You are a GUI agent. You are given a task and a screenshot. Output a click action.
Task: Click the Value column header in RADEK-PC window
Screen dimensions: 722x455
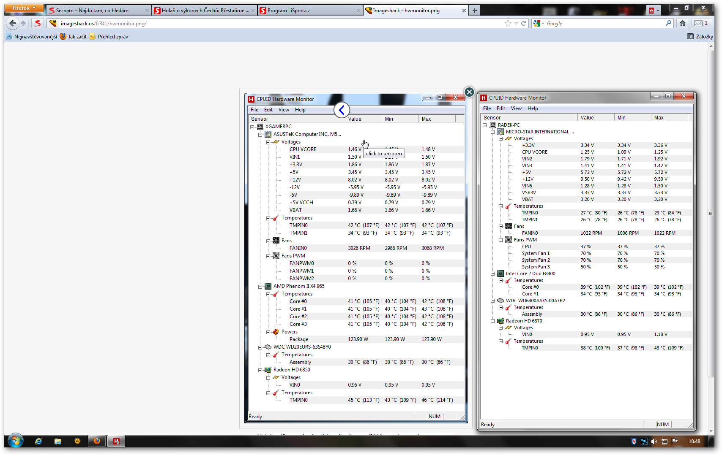(596, 118)
